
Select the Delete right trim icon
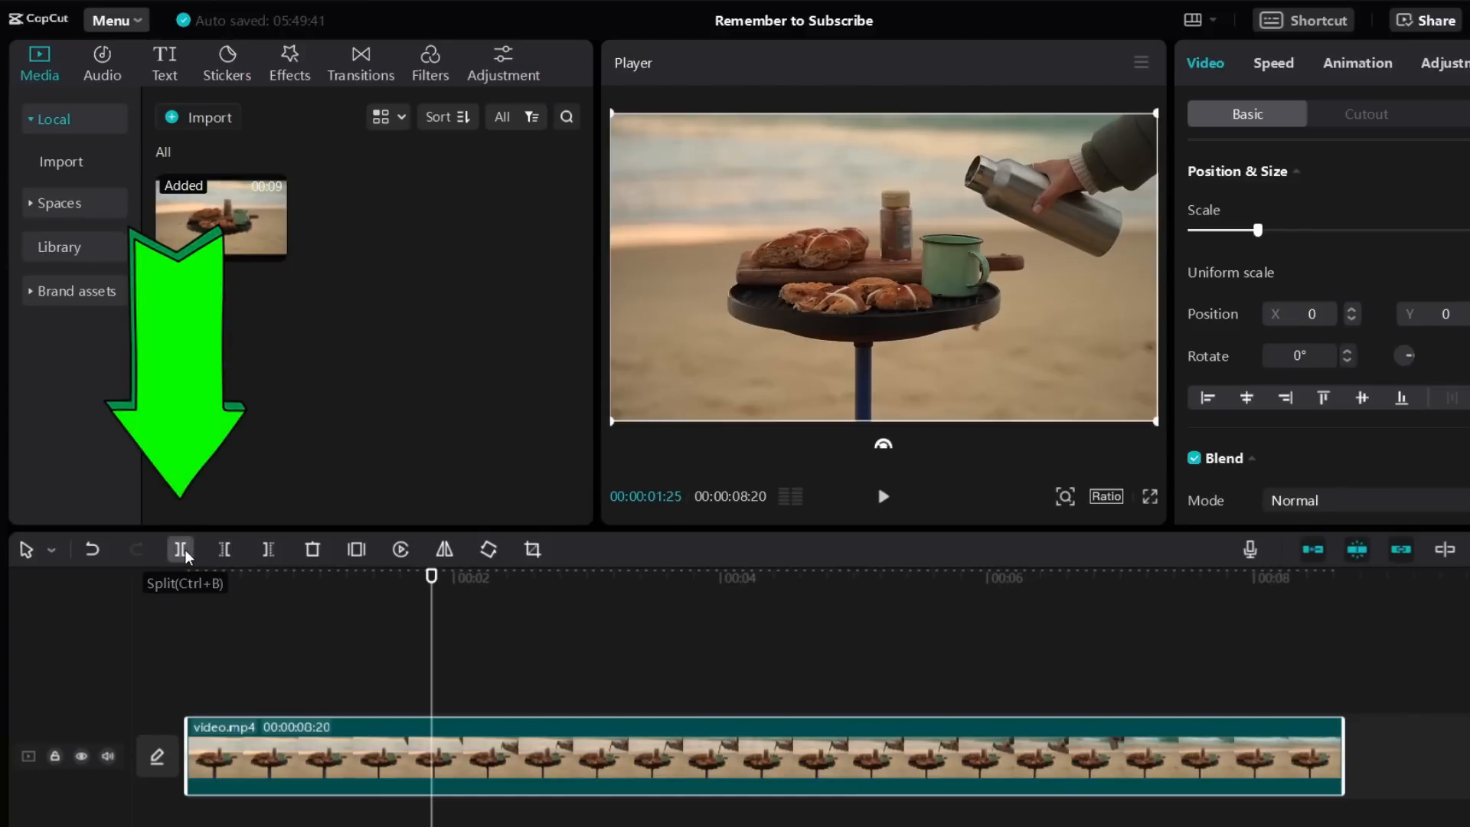[268, 549]
